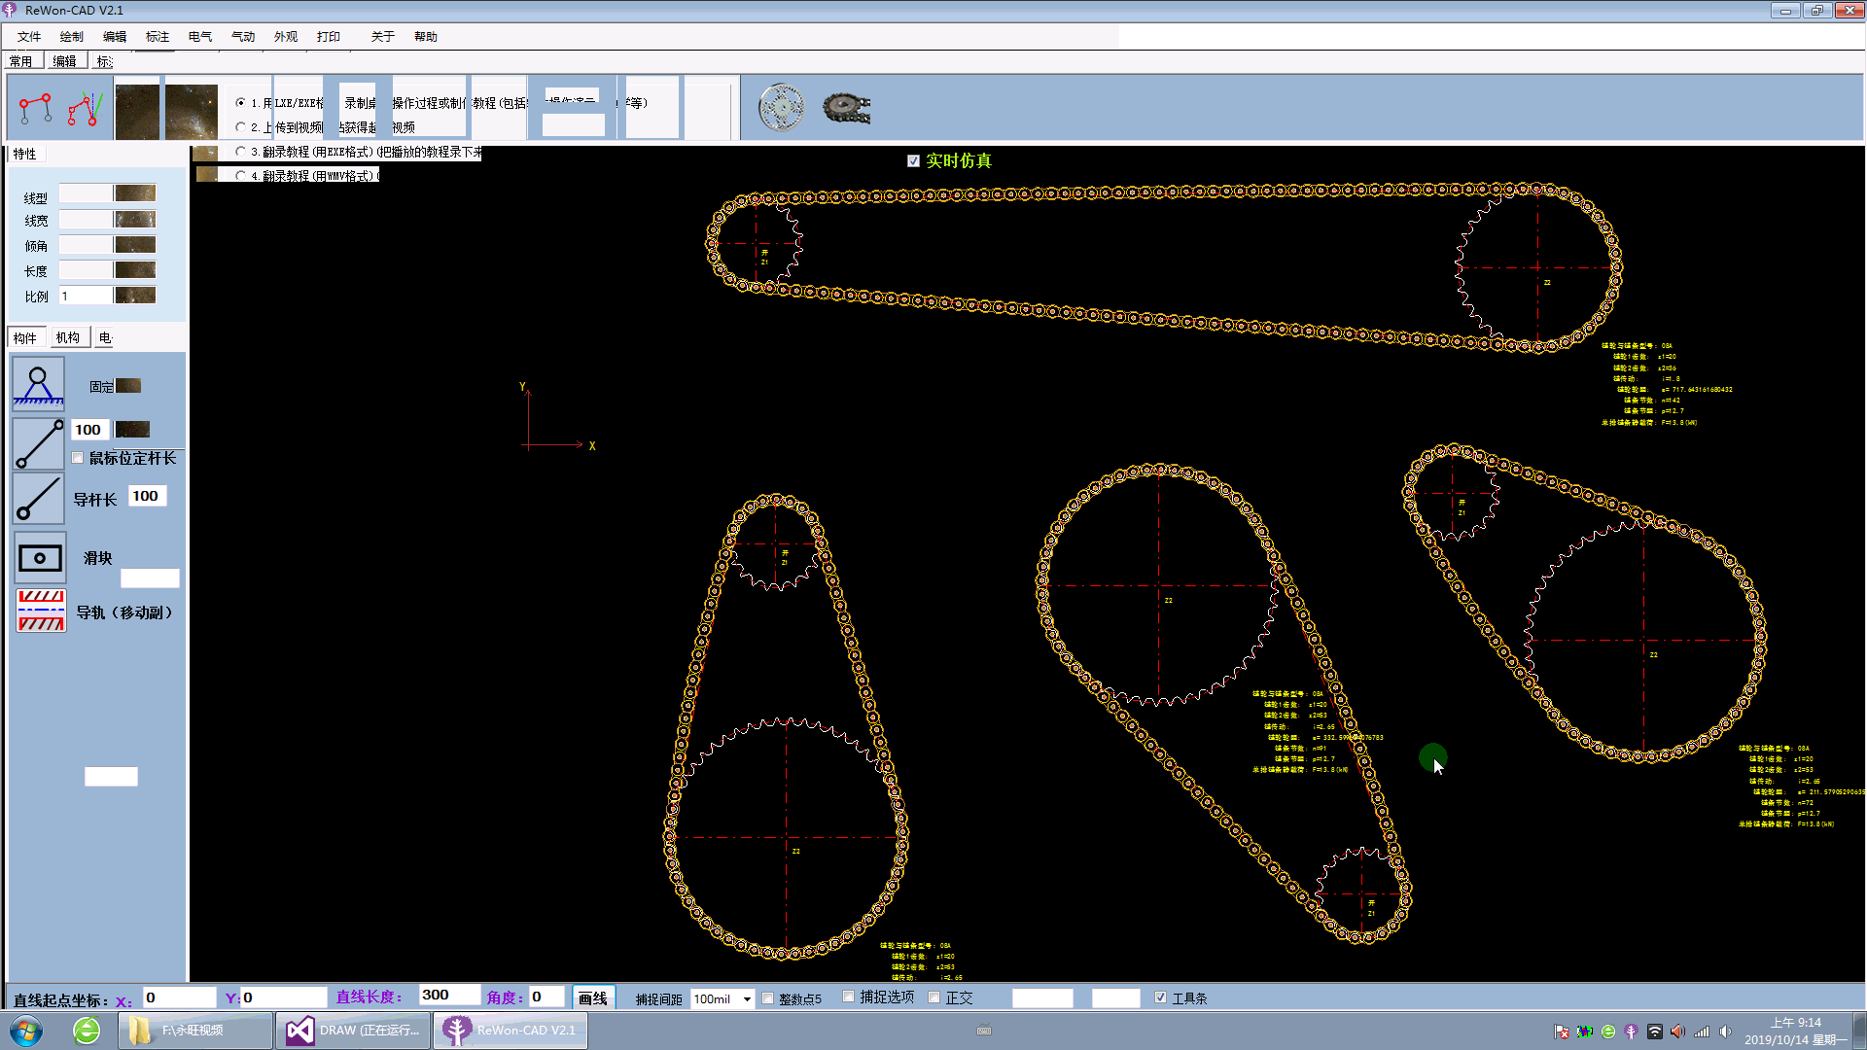
Task: Switch to the 机构 tab
Action: click(x=67, y=337)
